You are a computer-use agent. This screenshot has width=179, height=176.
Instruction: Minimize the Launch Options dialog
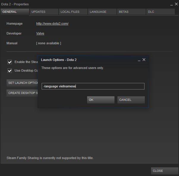pyautogui.click(x=139, y=60)
